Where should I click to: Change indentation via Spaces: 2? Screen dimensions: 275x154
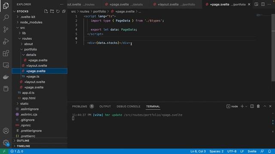(x=217, y=151)
